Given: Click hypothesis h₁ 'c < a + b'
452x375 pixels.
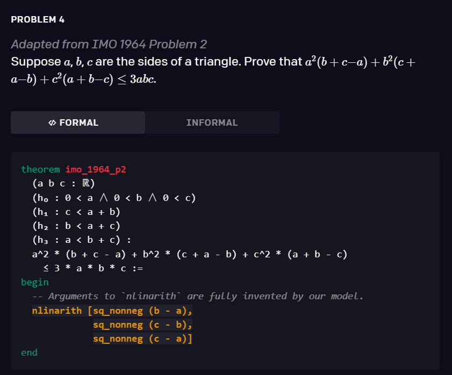Looking at the screenshot, I should tap(76, 212).
